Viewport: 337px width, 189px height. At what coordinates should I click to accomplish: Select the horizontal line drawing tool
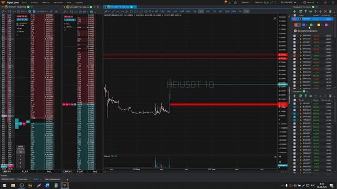click(x=118, y=12)
